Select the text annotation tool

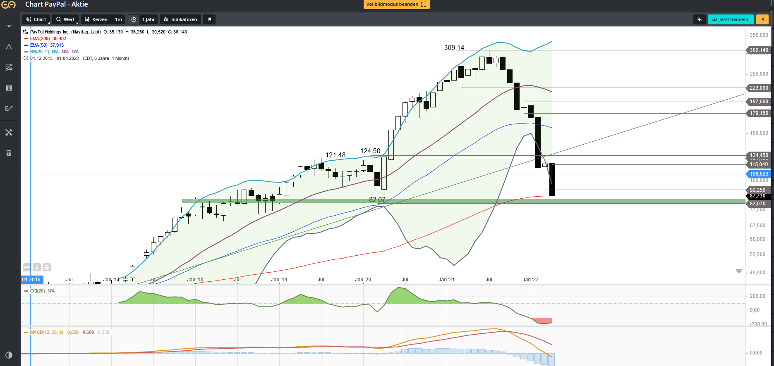point(9,88)
